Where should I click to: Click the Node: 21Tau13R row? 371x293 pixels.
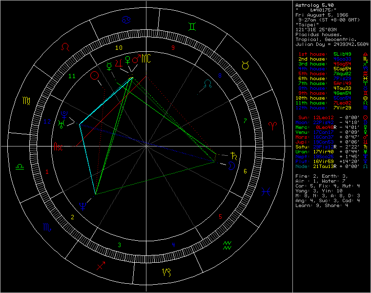[x=331, y=167]
